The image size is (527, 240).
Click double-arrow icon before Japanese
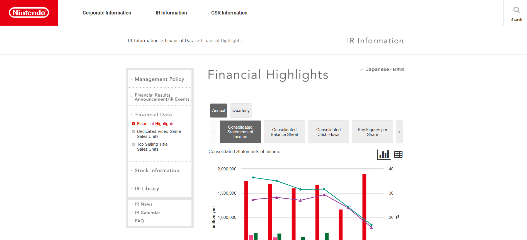361,70
